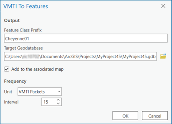Click the Interval label
The image size is (172, 124).
click(x=11, y=102)
